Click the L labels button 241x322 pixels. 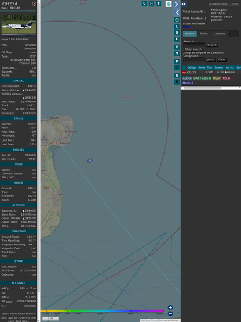(177, 27)
